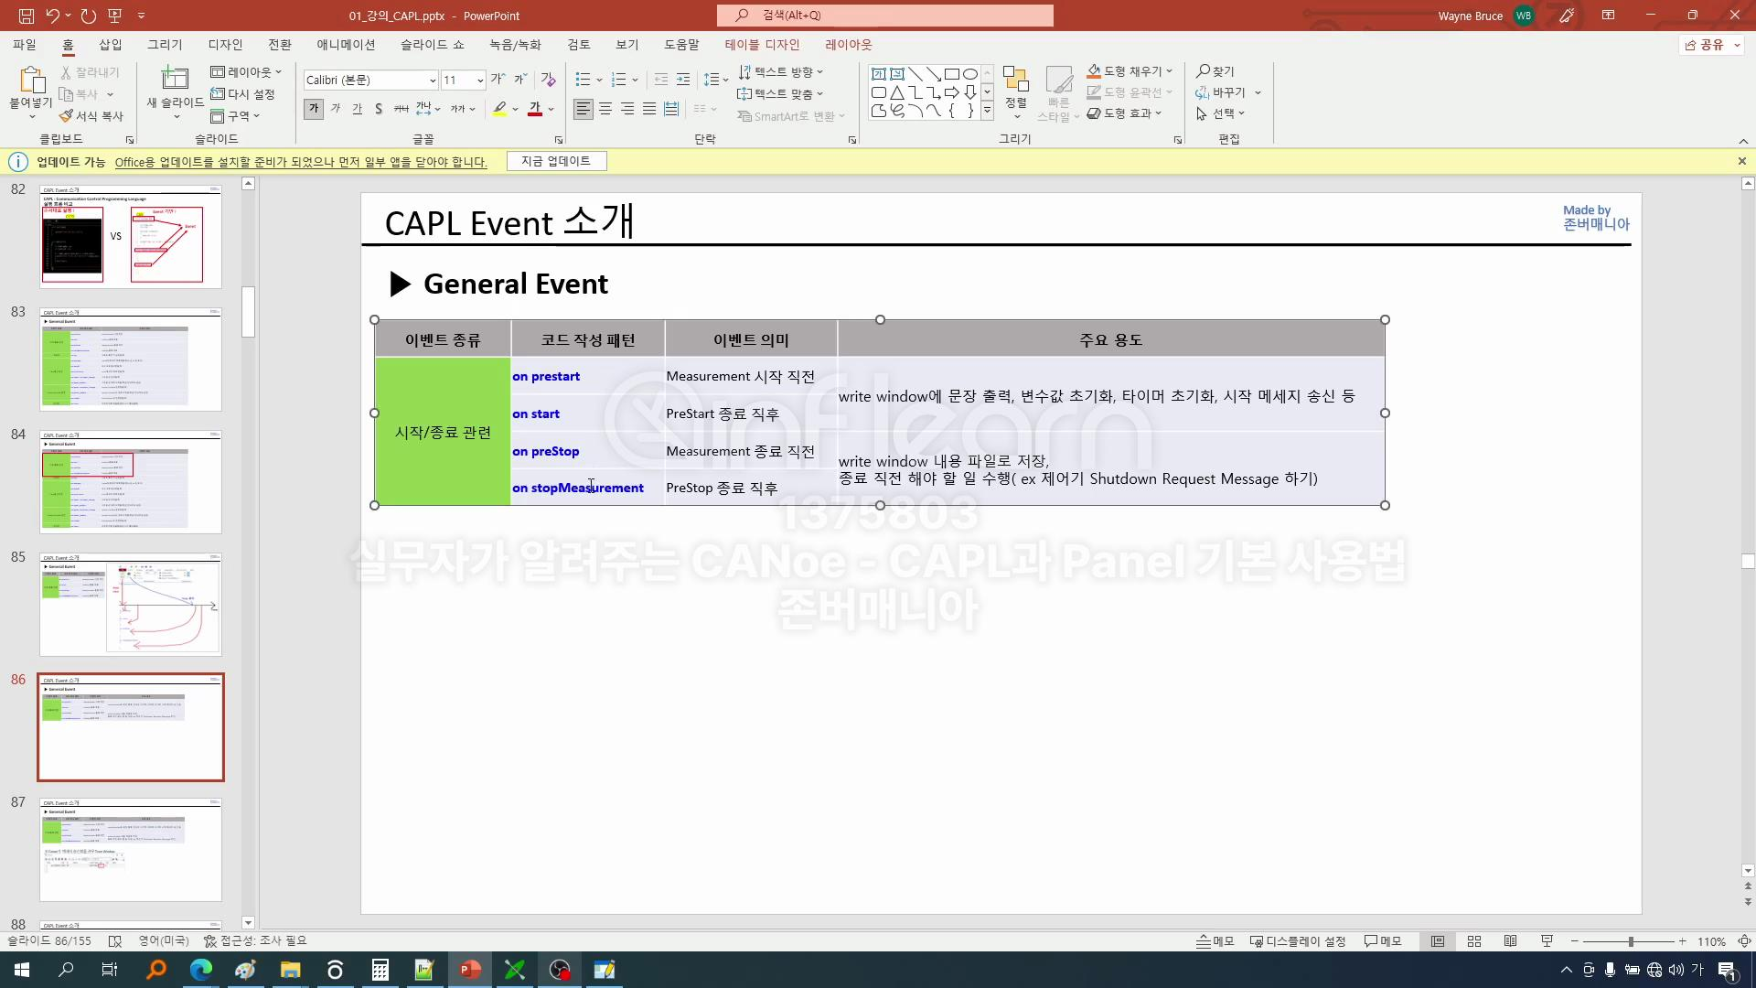Toggle bold formatting
Viewport: 1756px width, 988px height.
point(314,109)
